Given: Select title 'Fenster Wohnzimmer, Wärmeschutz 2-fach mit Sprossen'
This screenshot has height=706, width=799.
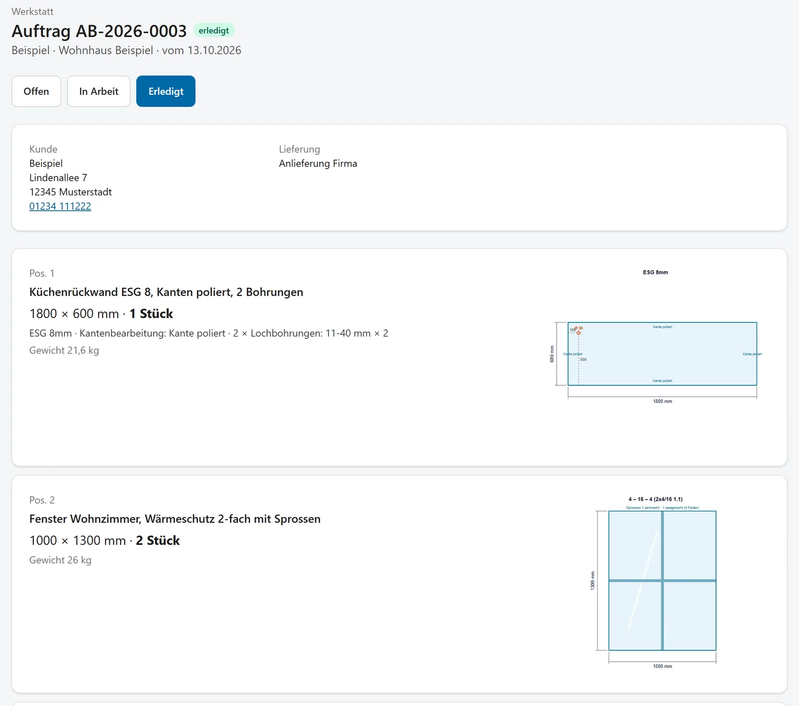Looking at the screenshot, I should tap(175, 519).
